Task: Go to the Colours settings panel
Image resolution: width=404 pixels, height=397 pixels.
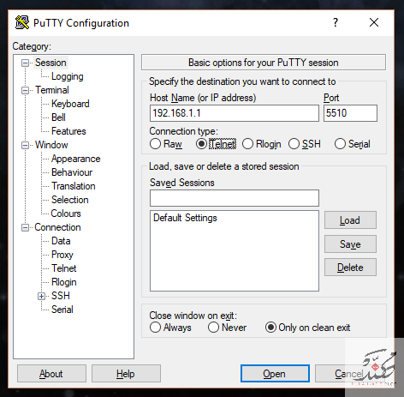Action: click(66, 214)
